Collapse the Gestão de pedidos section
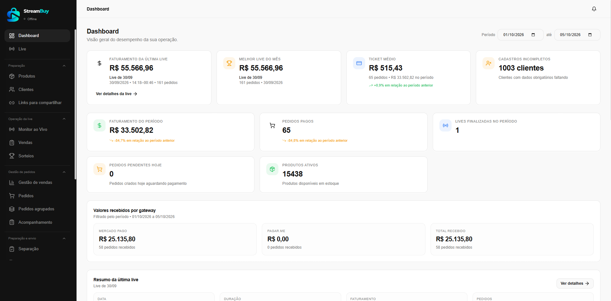 tap(64, 172)
